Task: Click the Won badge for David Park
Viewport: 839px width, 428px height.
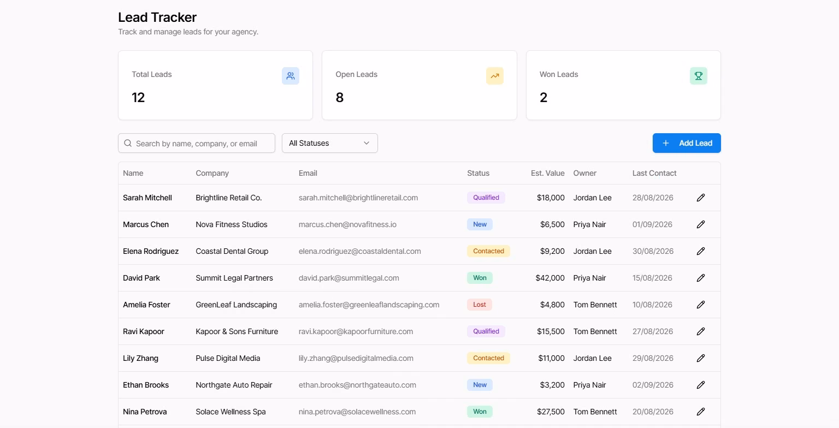Action: pos(480,278)
